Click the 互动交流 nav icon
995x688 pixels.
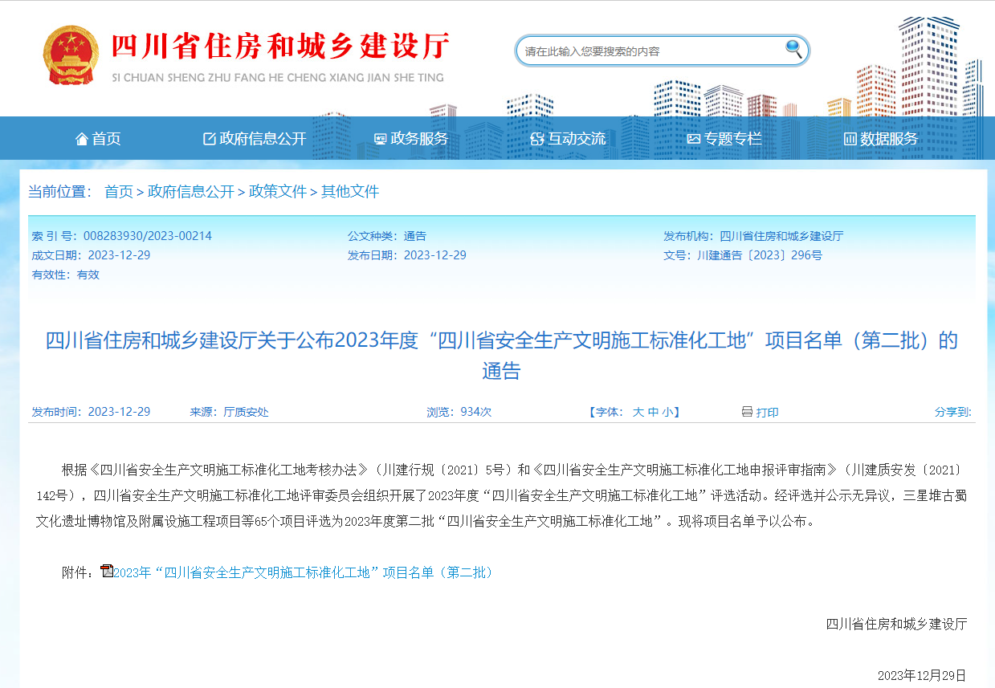(537, 139)
